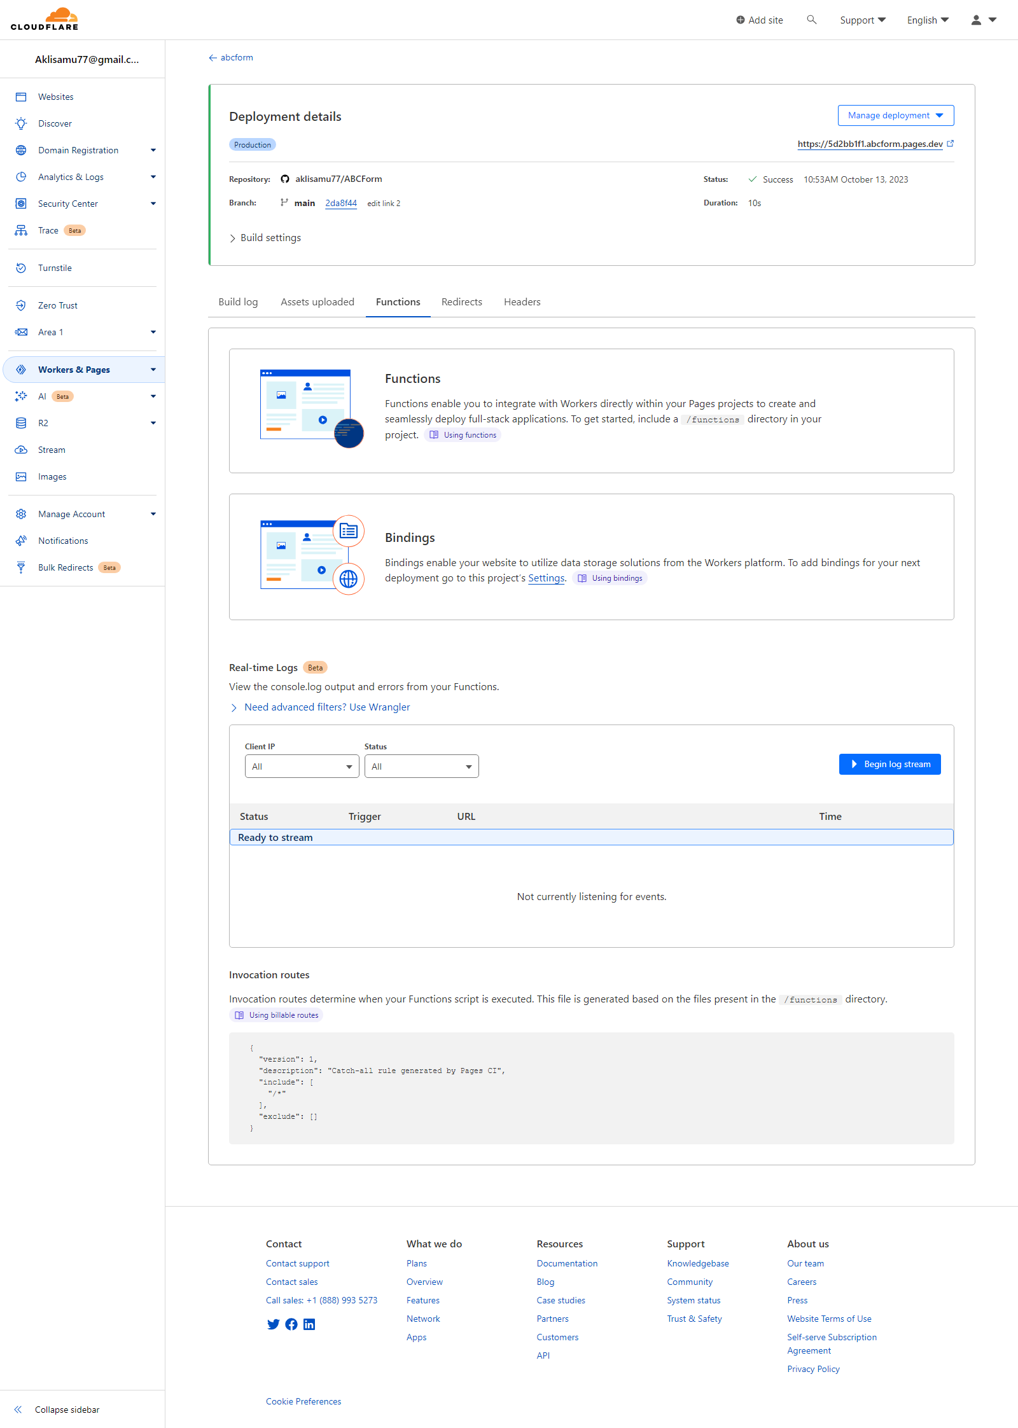The height and width of the screenshot is (1428, 1018).
Task: Click the Contact support footer link
Action: pos(298,1263)
